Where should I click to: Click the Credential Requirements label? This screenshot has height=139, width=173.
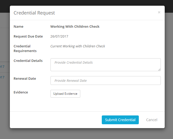click(25, 48)
